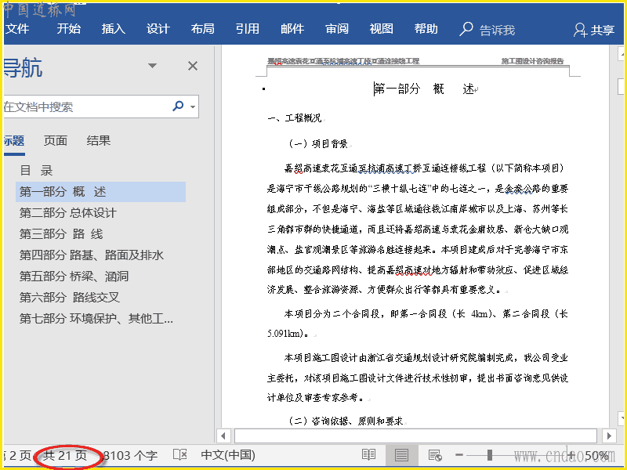This screenshot has width=627, height=470.
Task: Click the magnifier search icon in navigation
Action: 178,106
